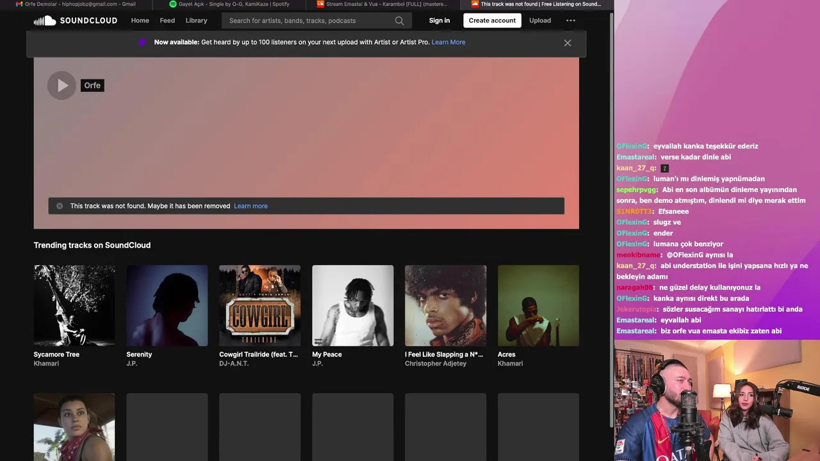Open artist DJ-A.N.T.
This screenshot has width=820, height=461.
[234, 364]
